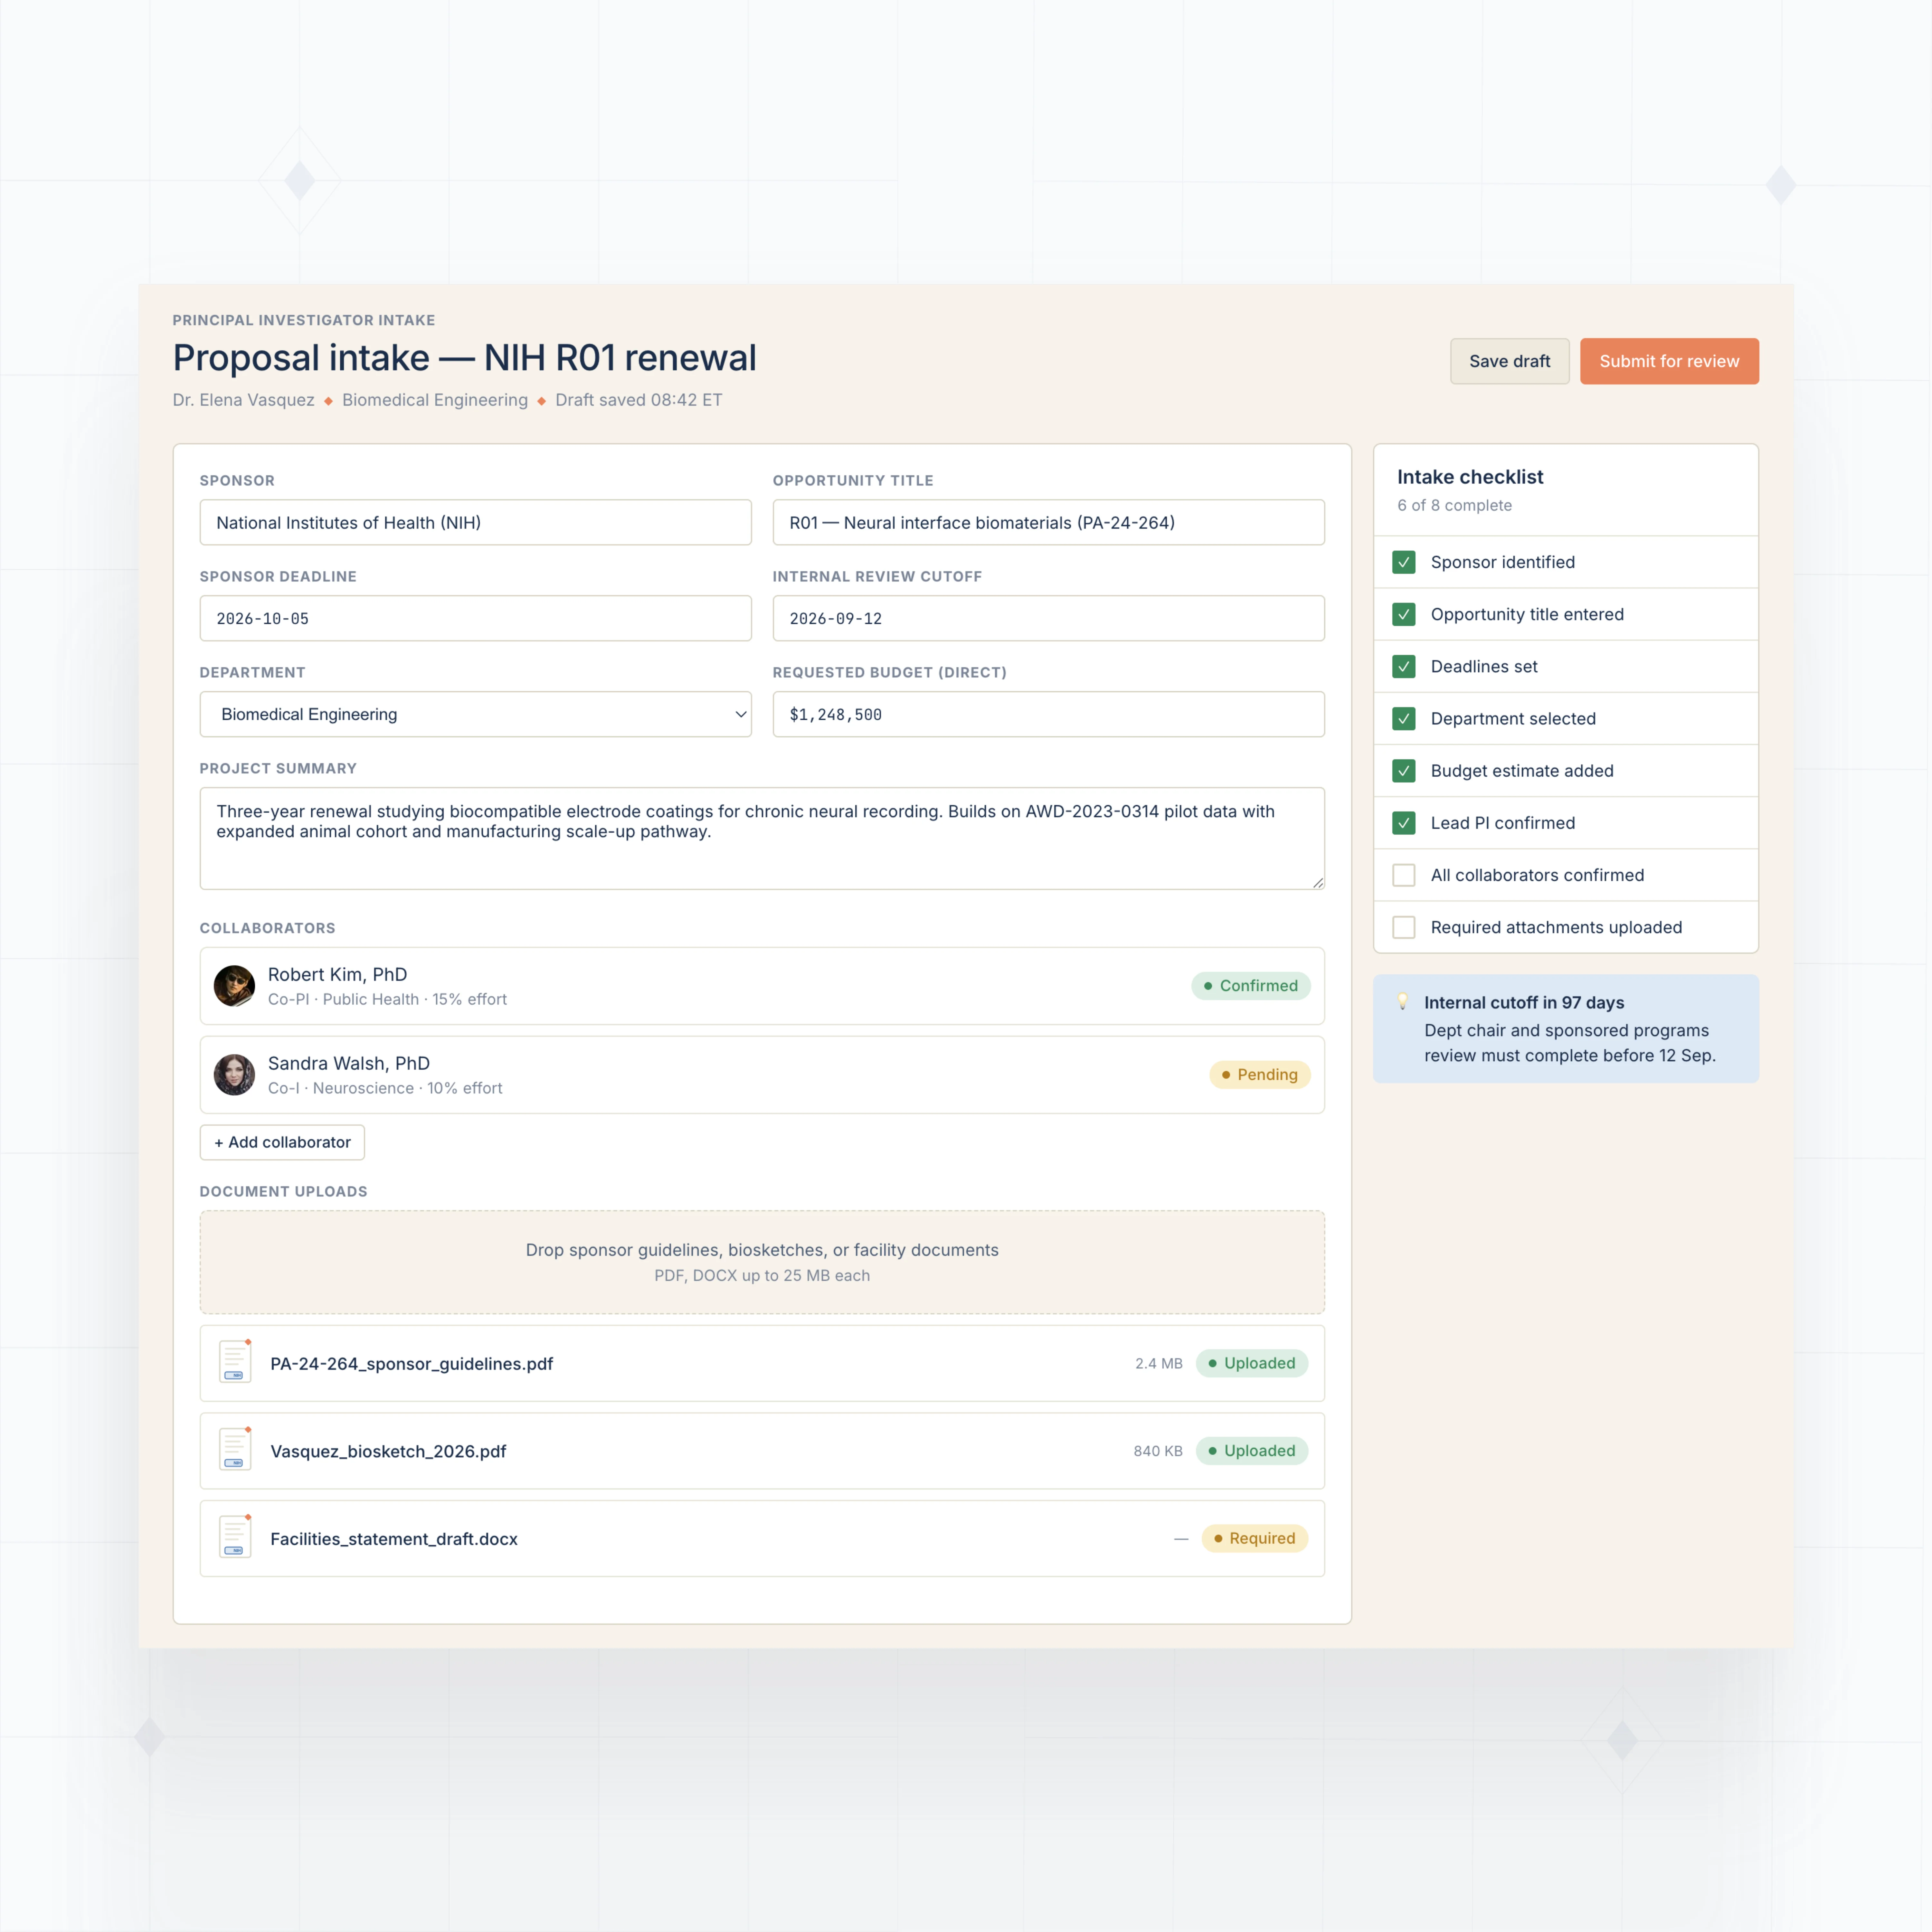Check All collaborators confirmed

[1404, 875]
